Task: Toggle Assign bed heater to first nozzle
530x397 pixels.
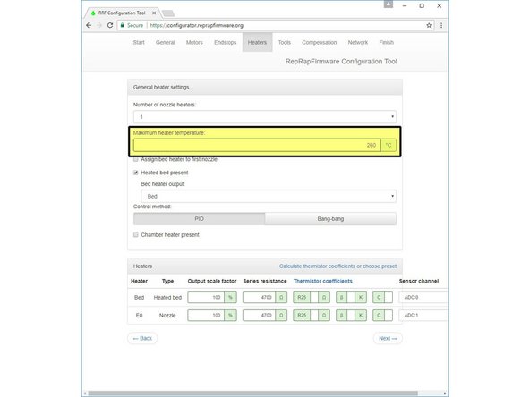Action: point(136,159)
